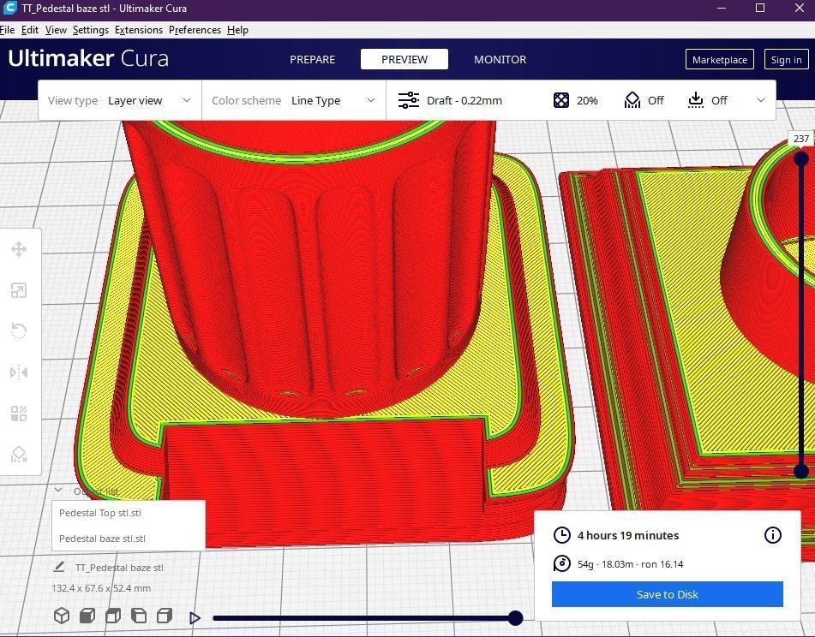This screenshot has height=637, width=815.
Task: Open the Color scheme Line Type dropdown
Action: (294, 100)
